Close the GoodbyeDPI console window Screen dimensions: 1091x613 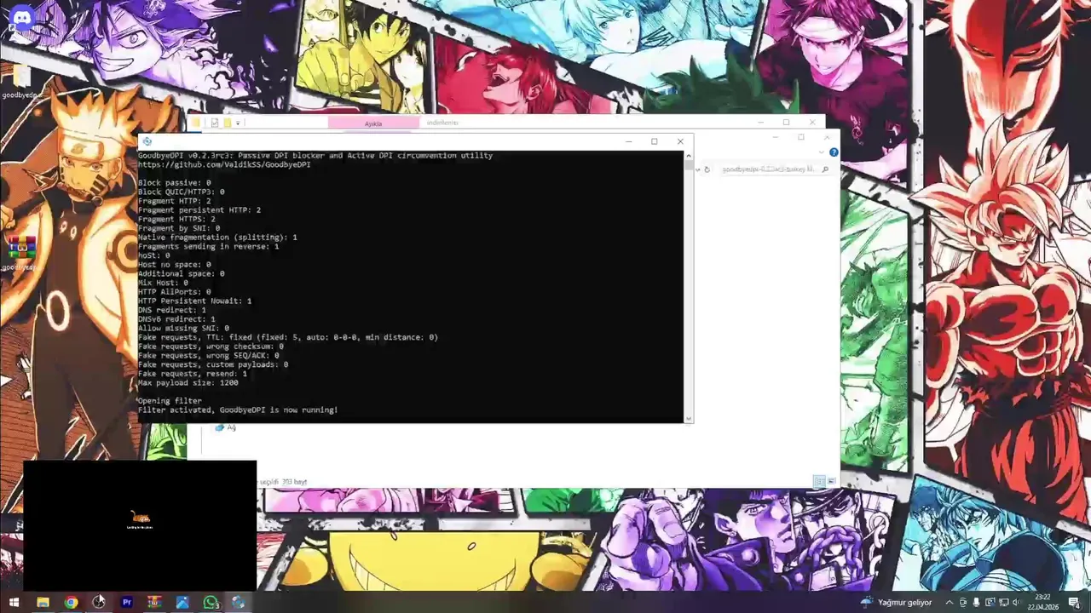[x=680, y=141]
